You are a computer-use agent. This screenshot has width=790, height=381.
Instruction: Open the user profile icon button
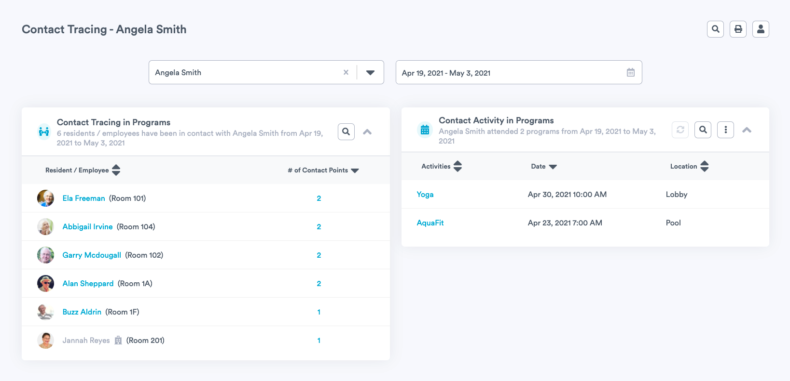[x=761, y=29]
